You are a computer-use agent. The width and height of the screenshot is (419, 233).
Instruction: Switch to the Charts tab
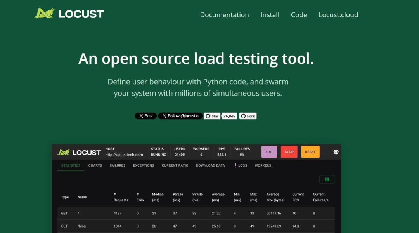(x=95, y=165)
